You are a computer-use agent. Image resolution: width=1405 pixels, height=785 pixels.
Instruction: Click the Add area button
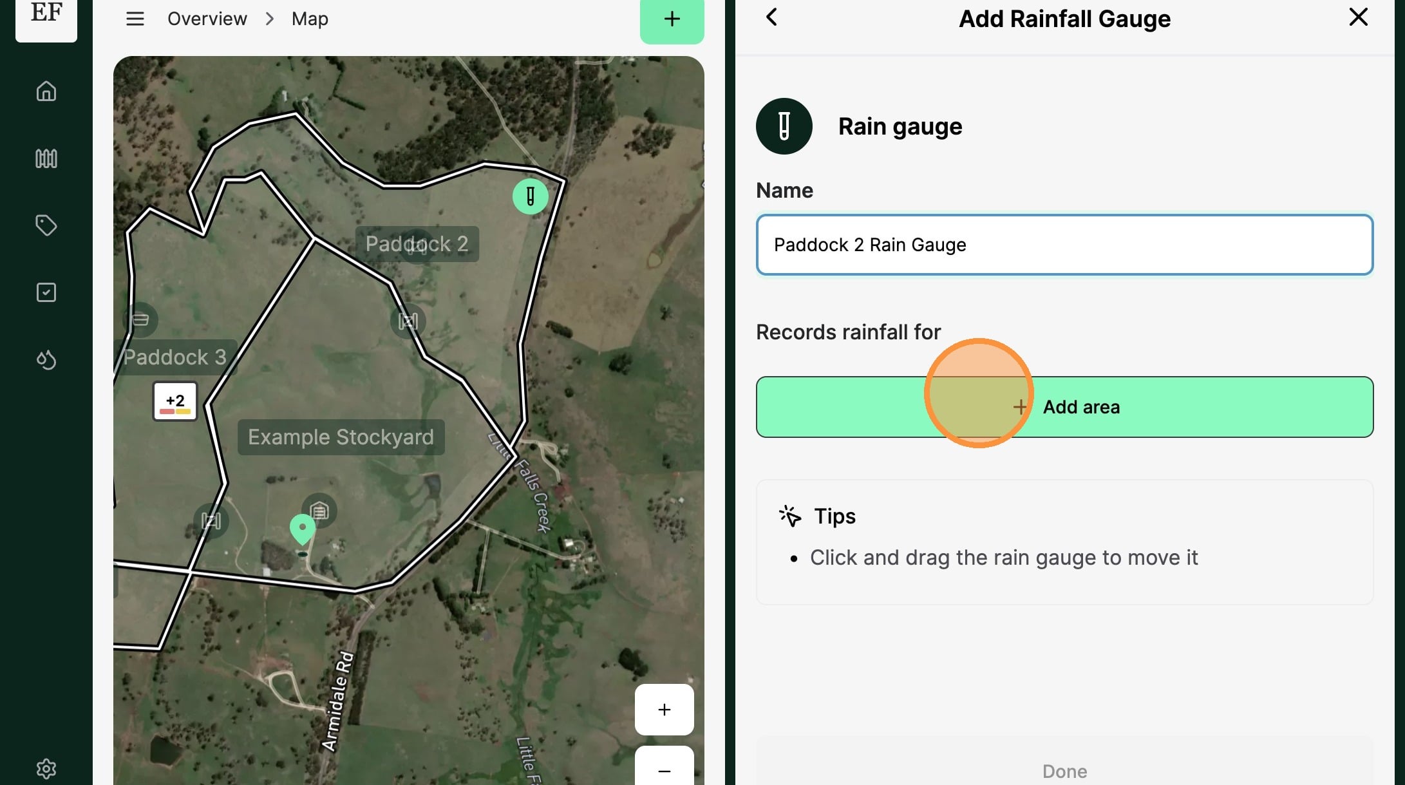pyautogui.click(x=1065, y=407)
